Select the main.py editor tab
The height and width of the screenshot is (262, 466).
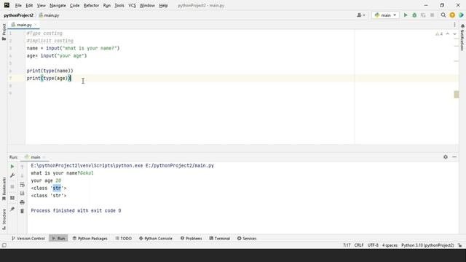(x=24, y=25)
